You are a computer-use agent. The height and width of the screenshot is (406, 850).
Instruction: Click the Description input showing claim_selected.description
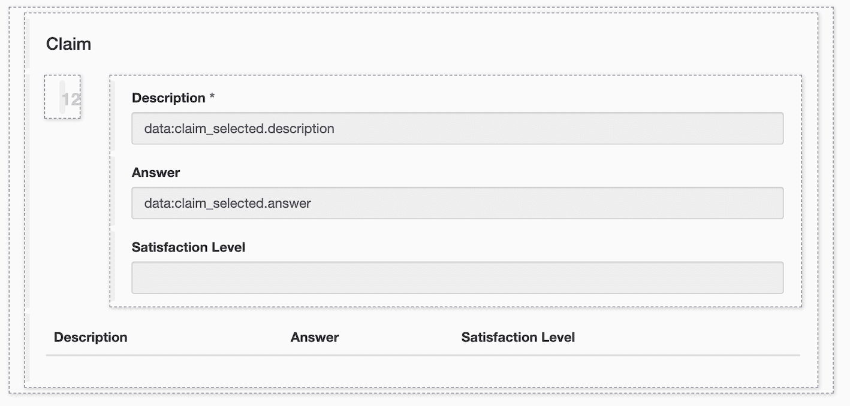[457, 128]
